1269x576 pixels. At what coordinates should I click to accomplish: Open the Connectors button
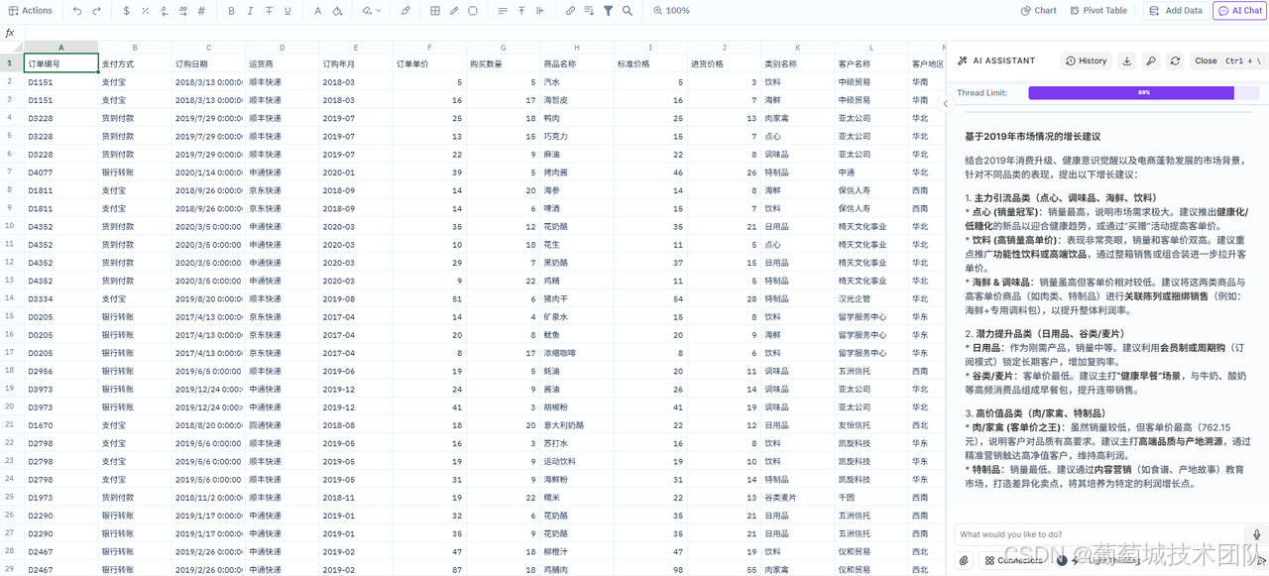1013,560
